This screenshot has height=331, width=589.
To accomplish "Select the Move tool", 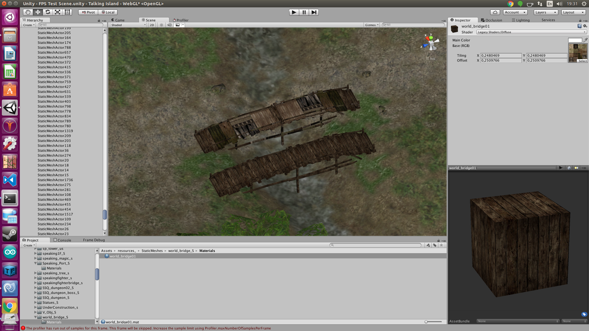I will pyautogui.click(x=38, y=12).
